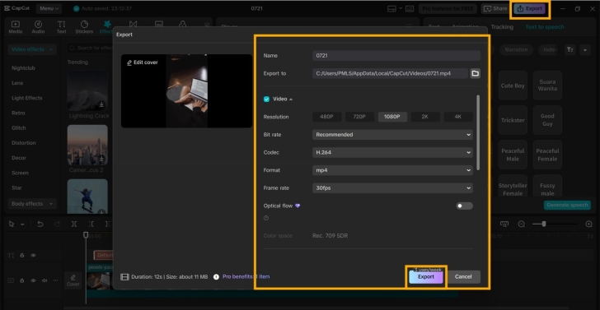Download the Camera Focus 2 effect
600x310 pixels.
point(101,159)
